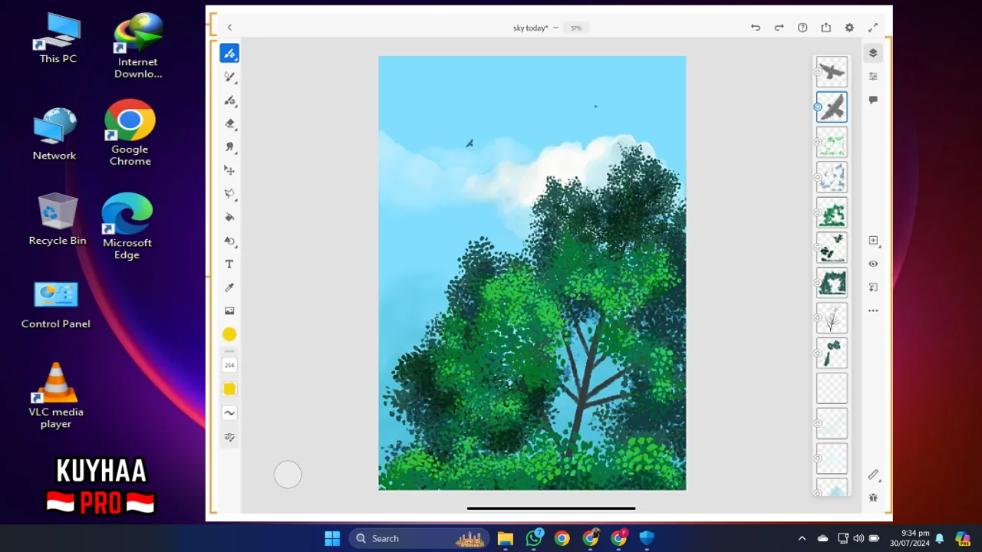Open the Share export icon

pyautogui.click(x=826, y=28)
